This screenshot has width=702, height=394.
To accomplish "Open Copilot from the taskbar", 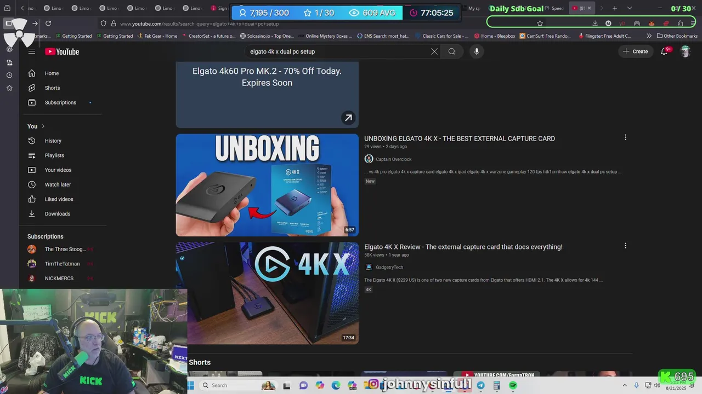I will point(320,385).
